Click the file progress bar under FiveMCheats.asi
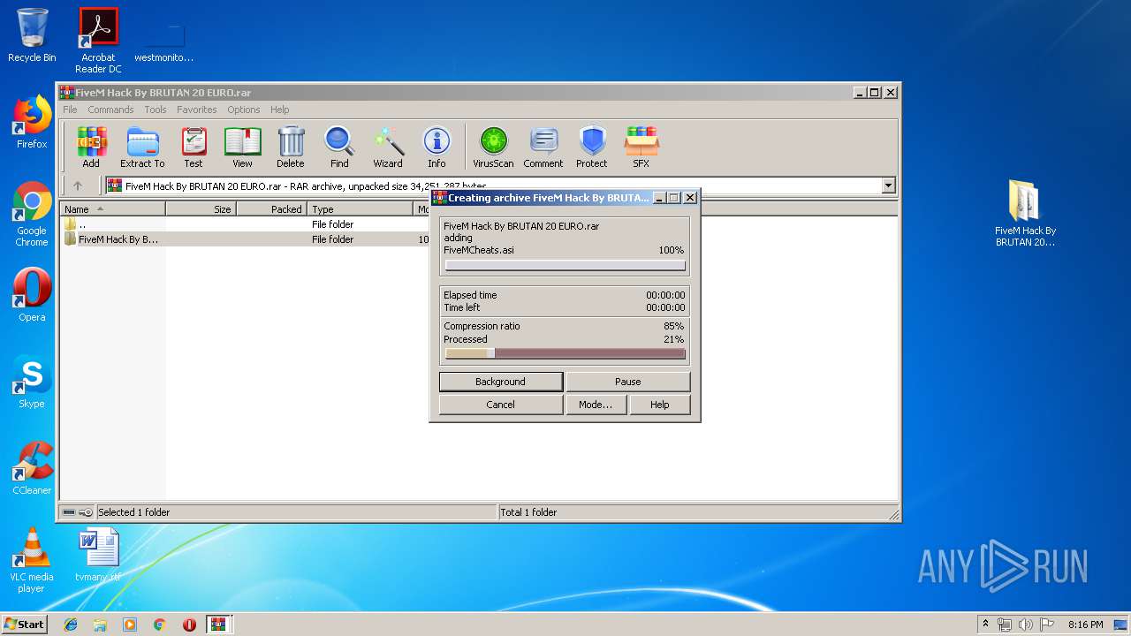The image size is (1131, 636). coord(565,265)
